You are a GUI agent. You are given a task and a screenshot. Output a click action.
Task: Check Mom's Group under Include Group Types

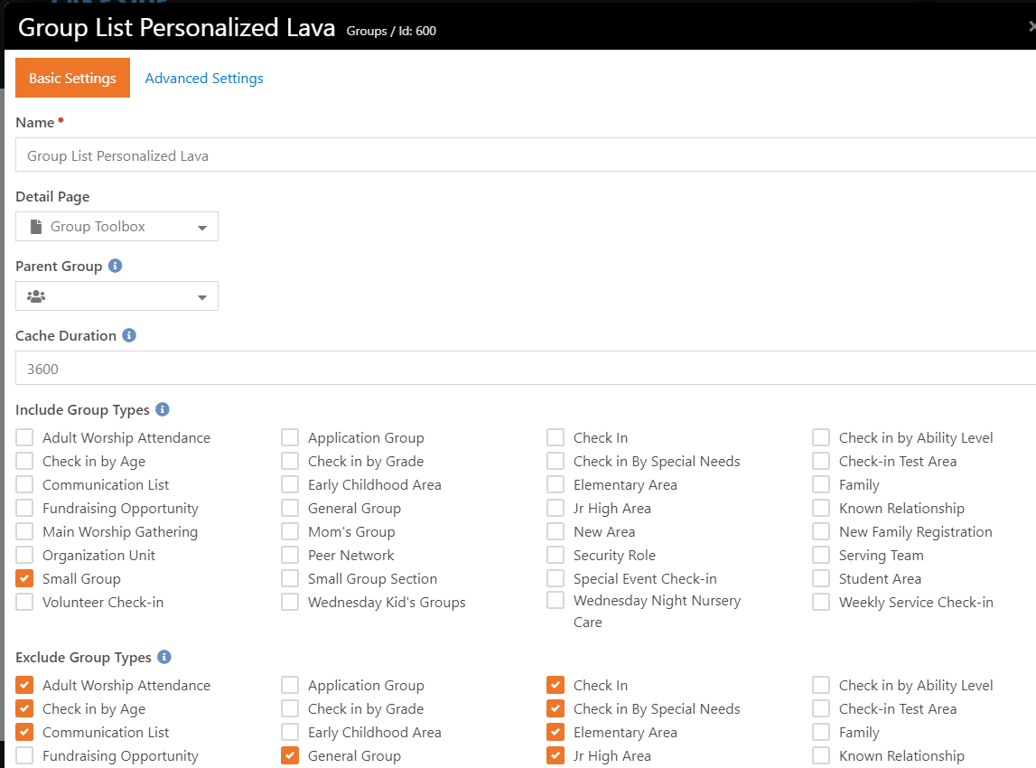coord(290,531)
